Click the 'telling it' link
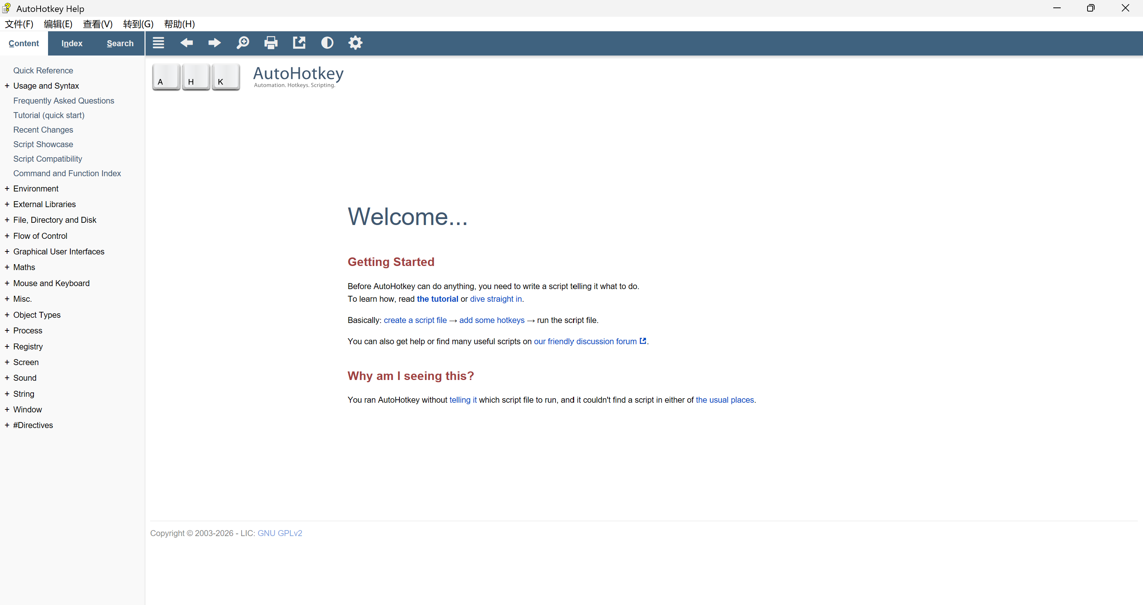Viewport: 1143px width, 605px height. pyautogui.click(x=463, y=400)
